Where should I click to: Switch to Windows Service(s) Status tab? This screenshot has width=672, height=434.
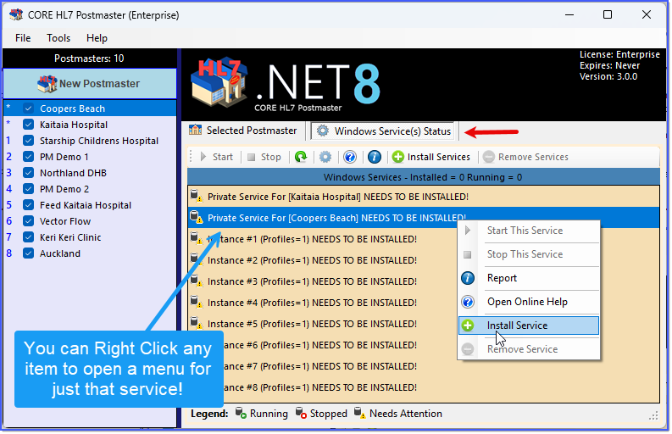(384, 131)
